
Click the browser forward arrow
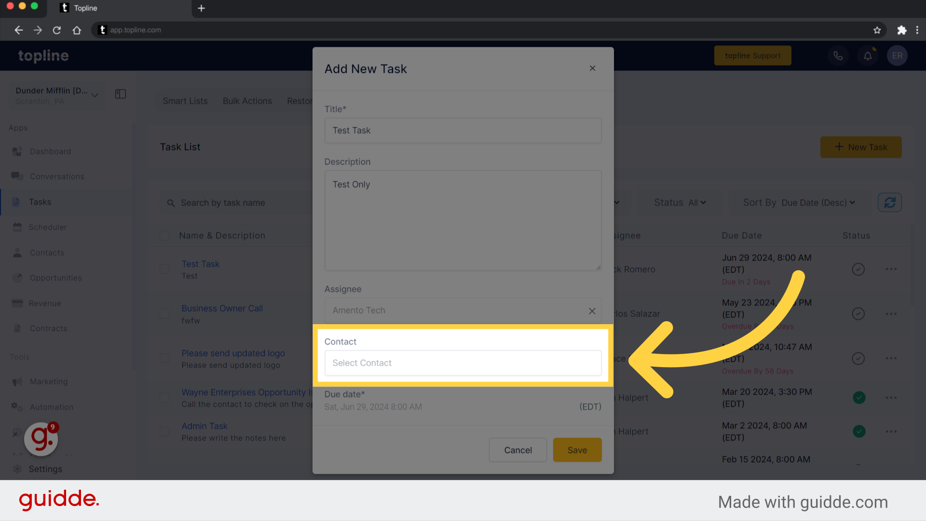coord(38,30)
